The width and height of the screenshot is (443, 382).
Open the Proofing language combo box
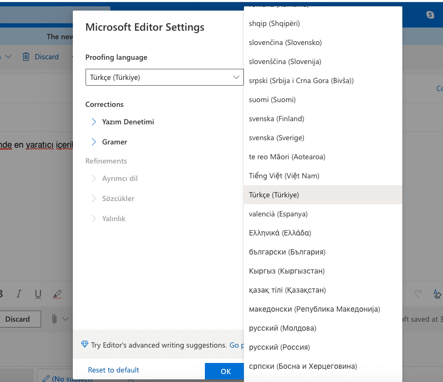pos(164,77)
